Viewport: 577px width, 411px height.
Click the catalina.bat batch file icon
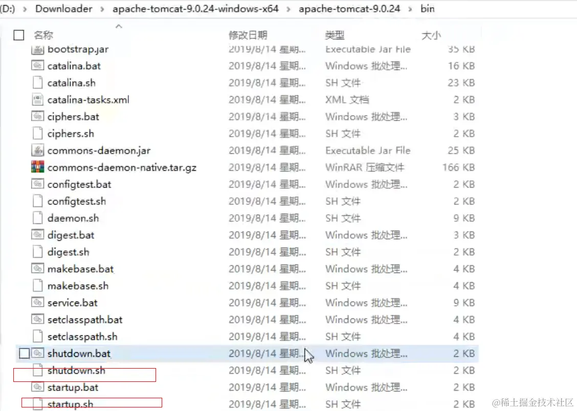click(37, 65)
